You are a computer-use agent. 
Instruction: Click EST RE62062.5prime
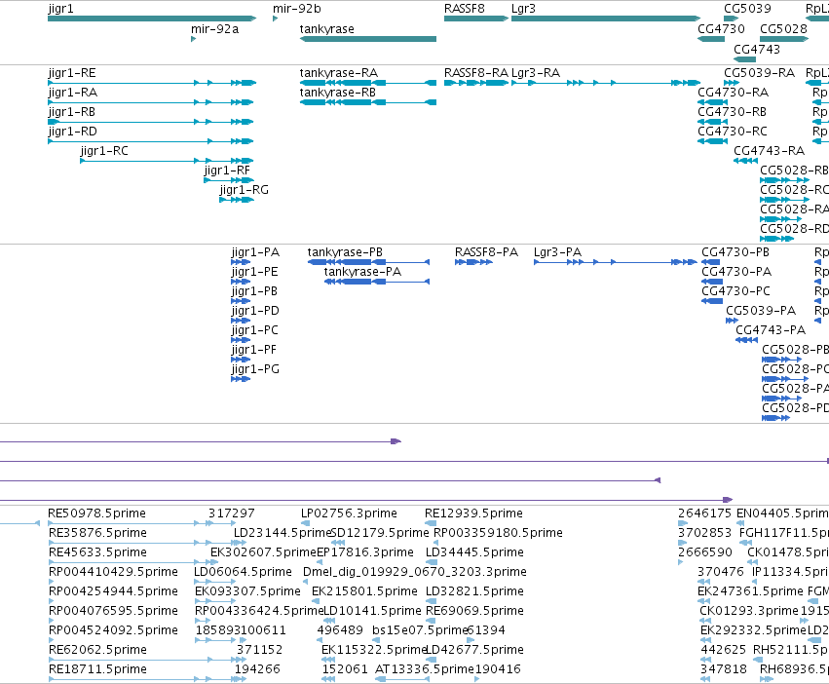coord(96,650)
